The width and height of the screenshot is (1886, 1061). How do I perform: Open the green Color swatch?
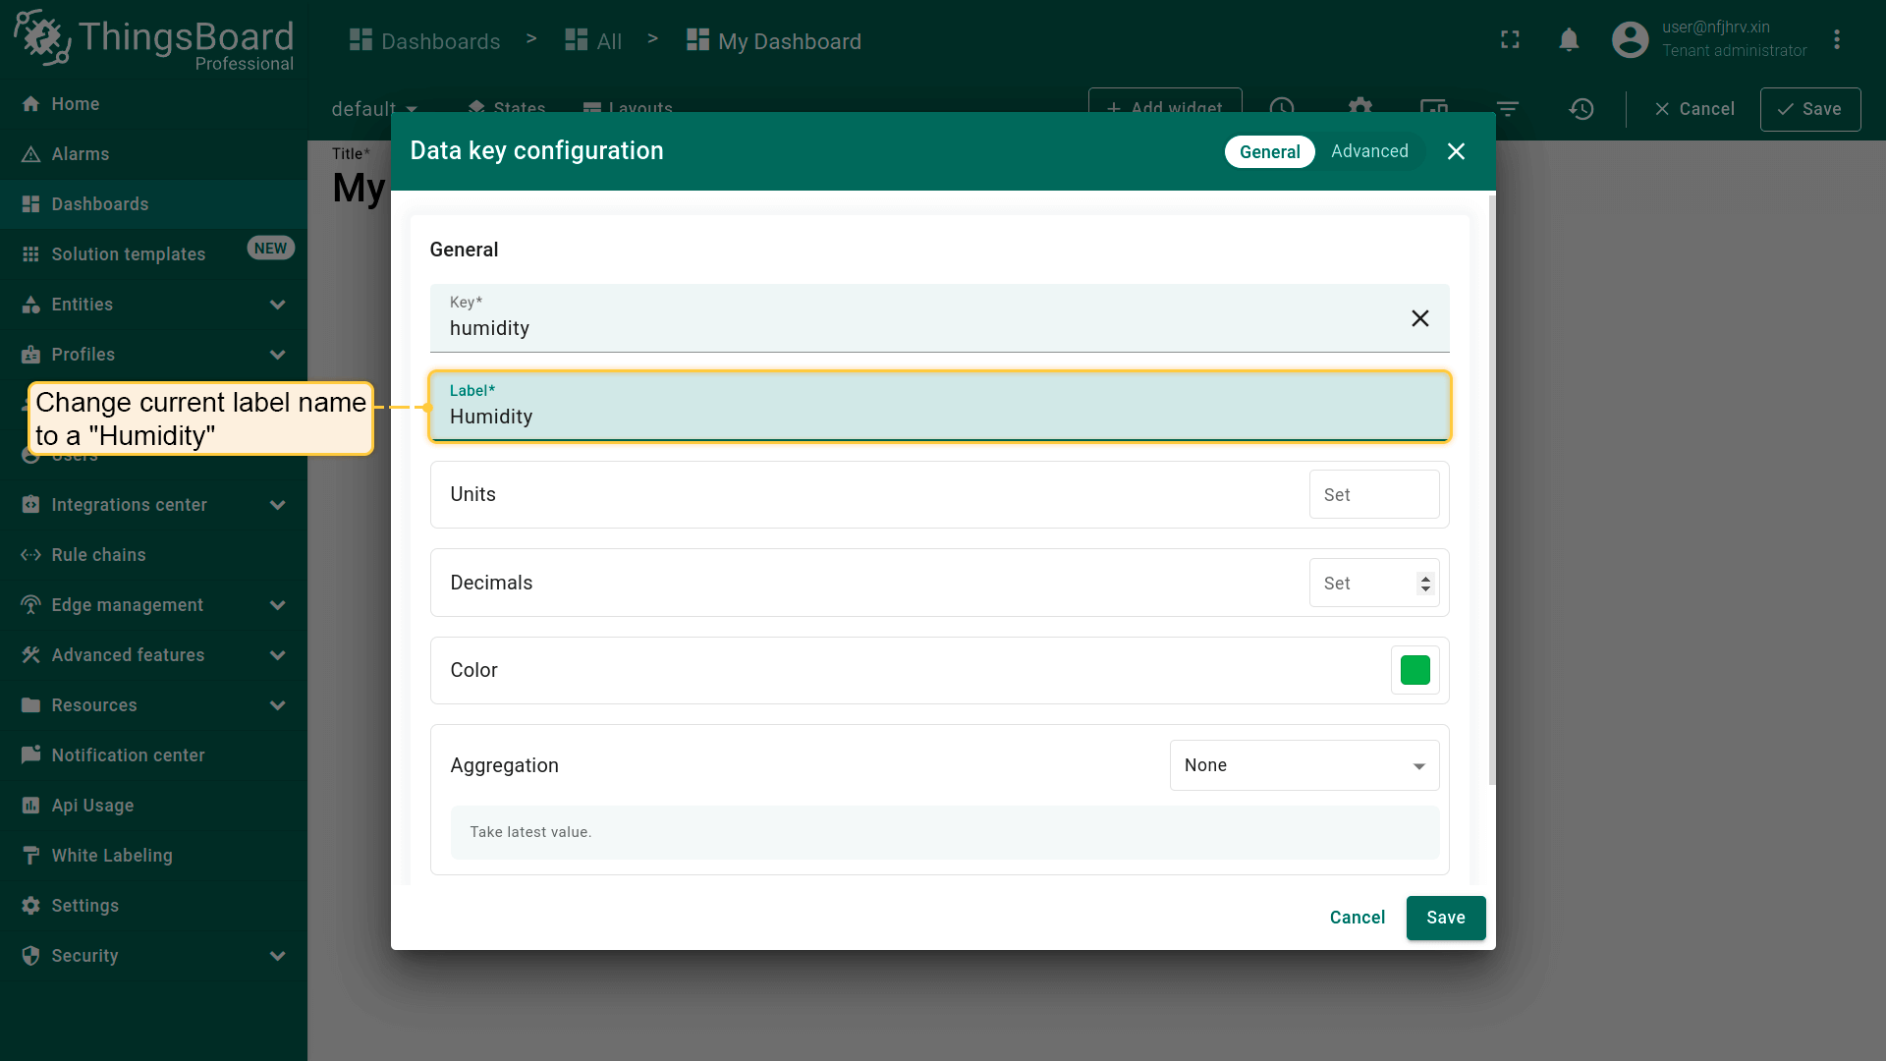click(1414, 670)
